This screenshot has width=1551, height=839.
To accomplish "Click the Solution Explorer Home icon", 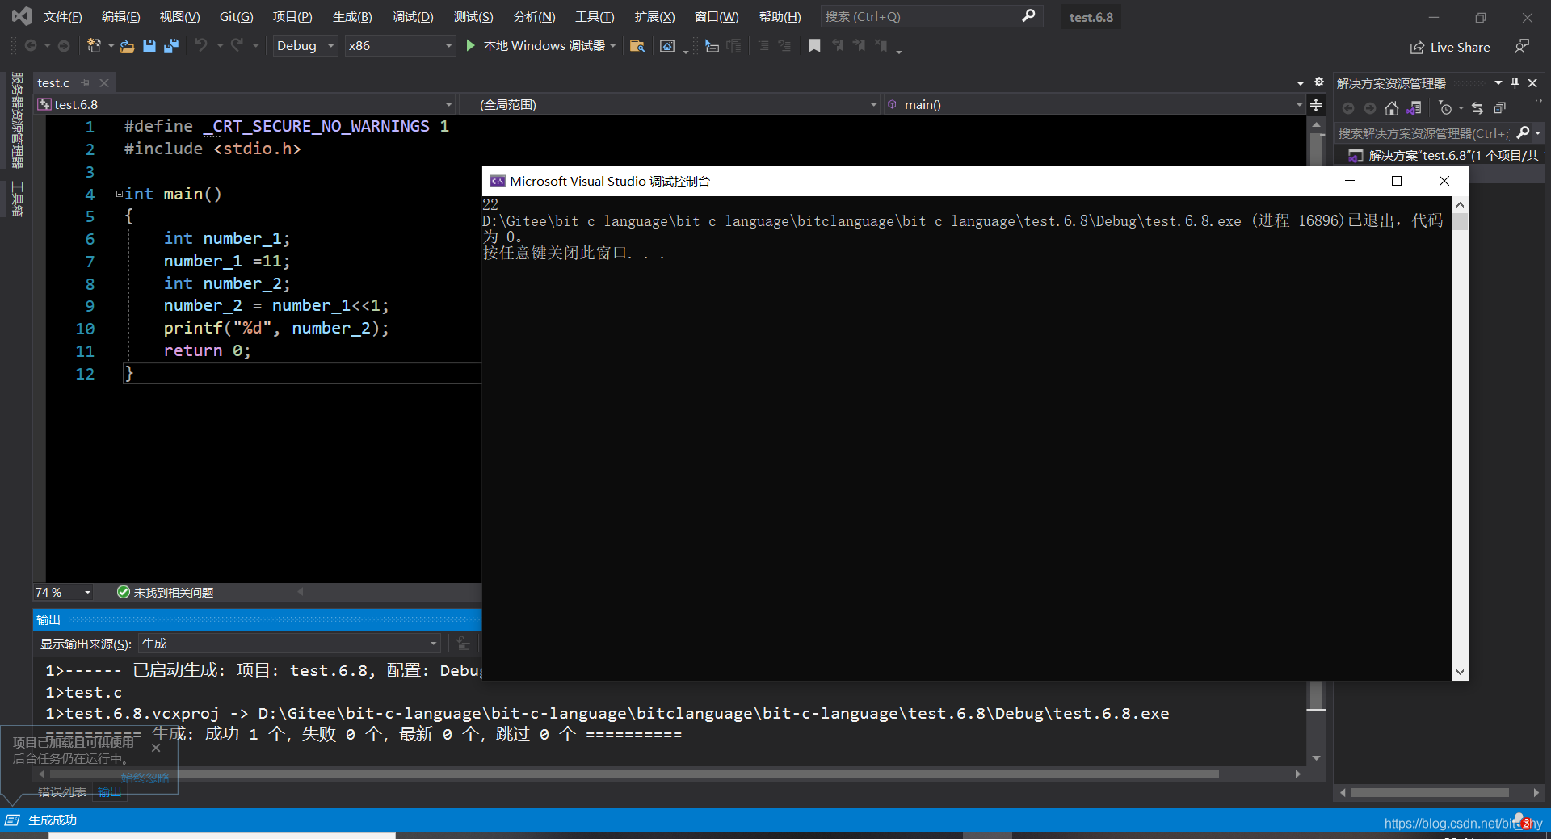I will [1391, 108].
